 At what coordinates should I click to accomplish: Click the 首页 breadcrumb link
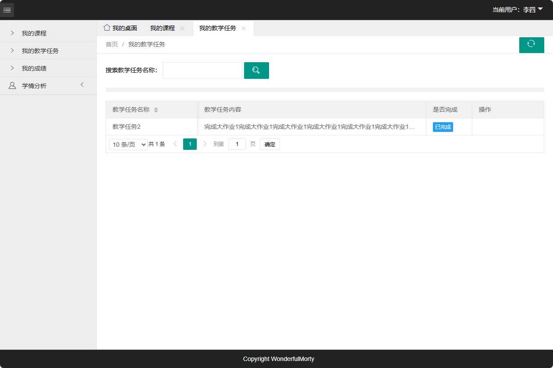111,44
